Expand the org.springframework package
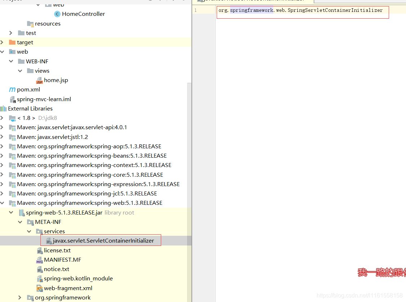 click(20, 298)
